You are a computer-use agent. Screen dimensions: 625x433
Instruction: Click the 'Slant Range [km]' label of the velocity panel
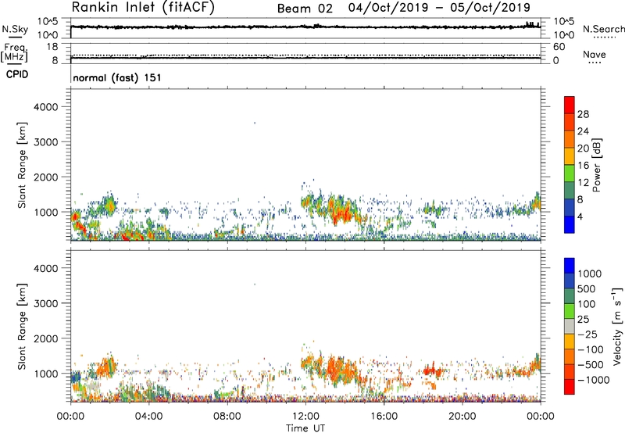22,326
